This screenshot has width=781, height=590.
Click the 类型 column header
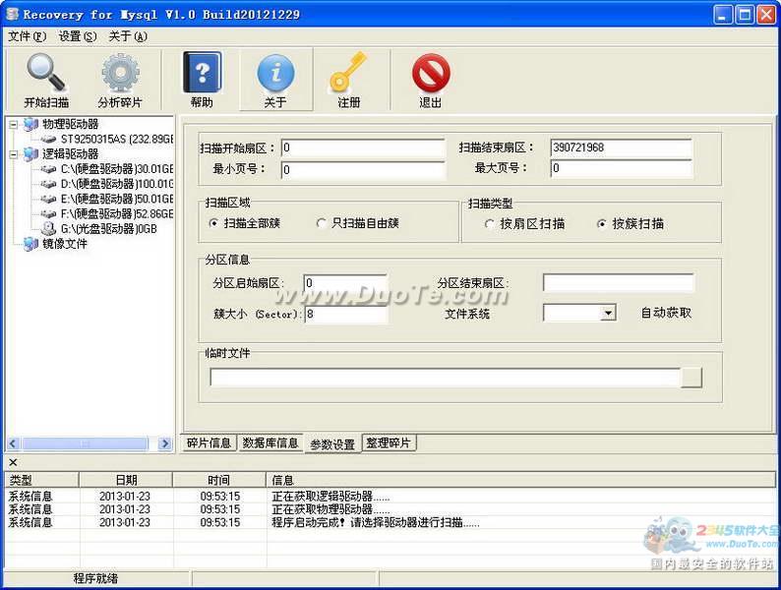[42, 480]
